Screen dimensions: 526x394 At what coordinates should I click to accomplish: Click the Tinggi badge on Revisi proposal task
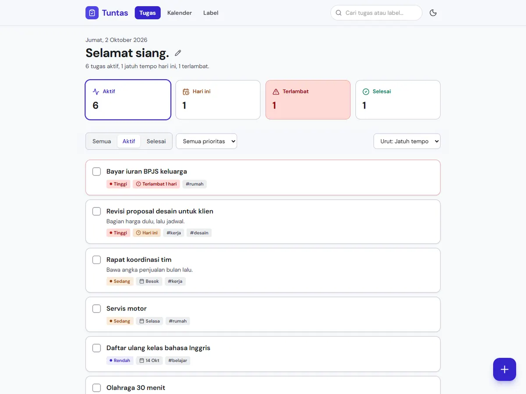(118, 232)
